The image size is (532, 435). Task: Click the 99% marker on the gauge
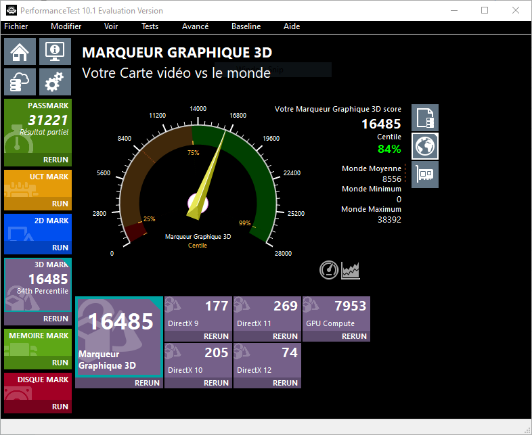click(x=244, y=223)
